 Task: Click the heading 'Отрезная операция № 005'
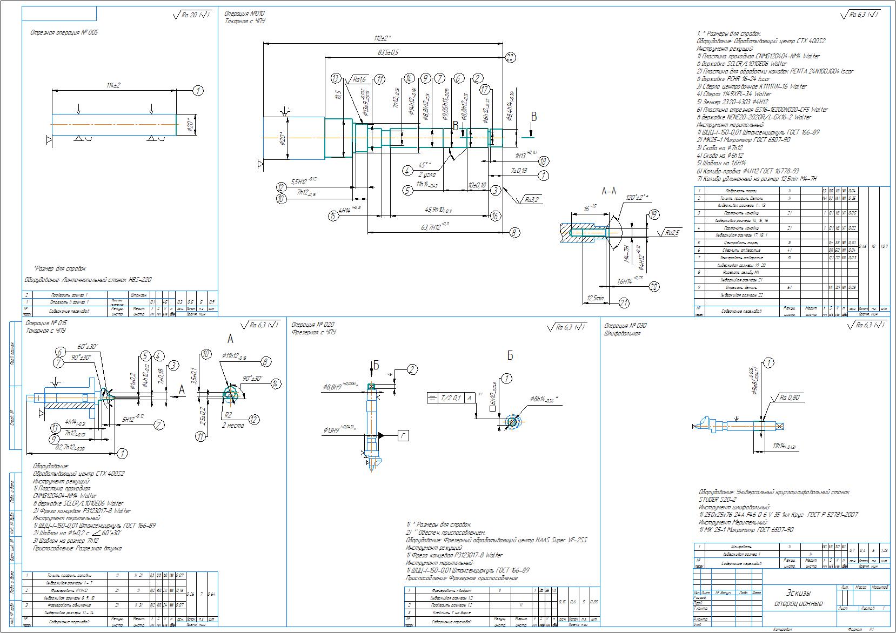coord(64,32)
